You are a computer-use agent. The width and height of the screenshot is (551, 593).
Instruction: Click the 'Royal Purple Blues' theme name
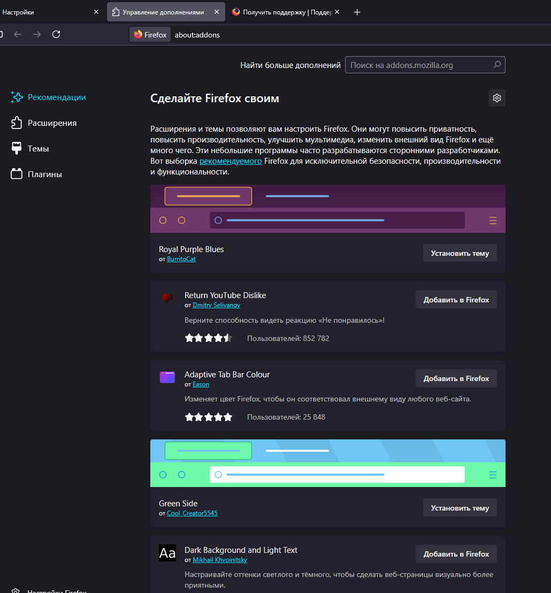pyautogui.click(x=191, y=249)
